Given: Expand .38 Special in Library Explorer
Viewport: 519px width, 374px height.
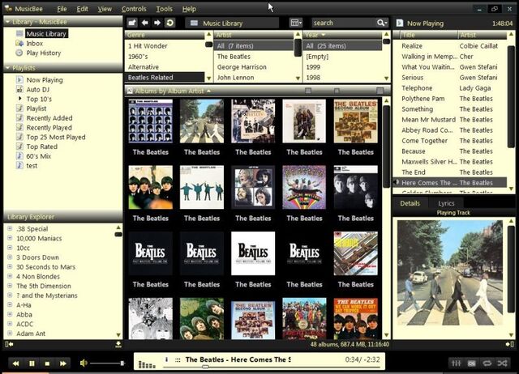Looking at the screenshot, I should point(10,228).
